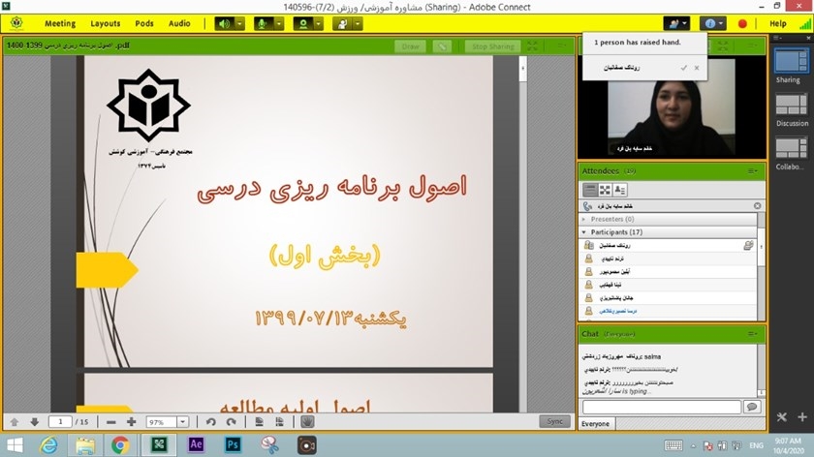Screen dimensions: 814x457
Task: Open the Layouts menu
Action: tap(105, 23)
